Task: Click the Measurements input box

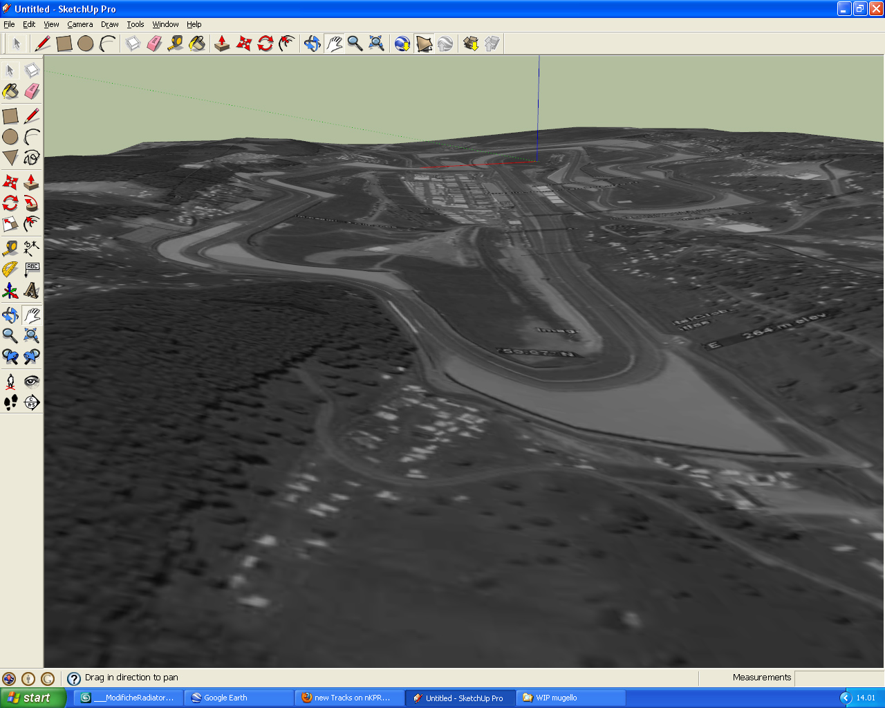Action: pos(839,678)
